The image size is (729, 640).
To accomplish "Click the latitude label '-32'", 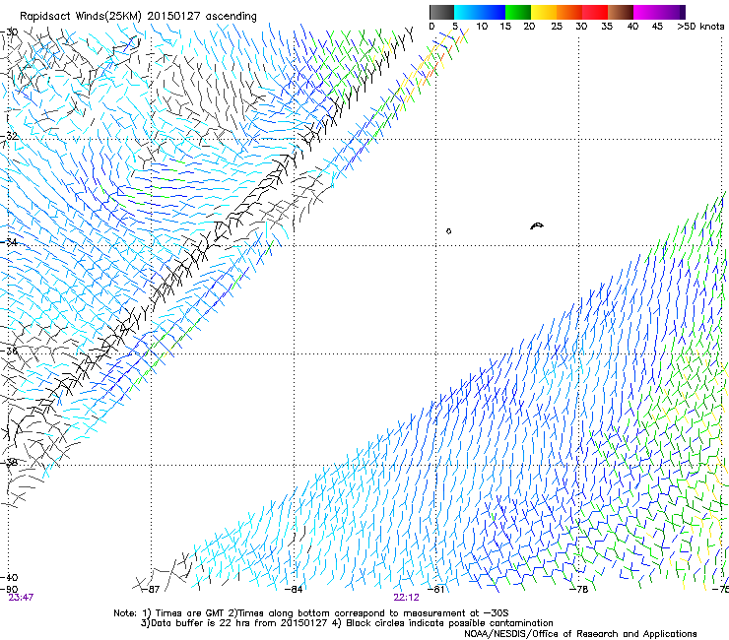I will tap(9, 136).
